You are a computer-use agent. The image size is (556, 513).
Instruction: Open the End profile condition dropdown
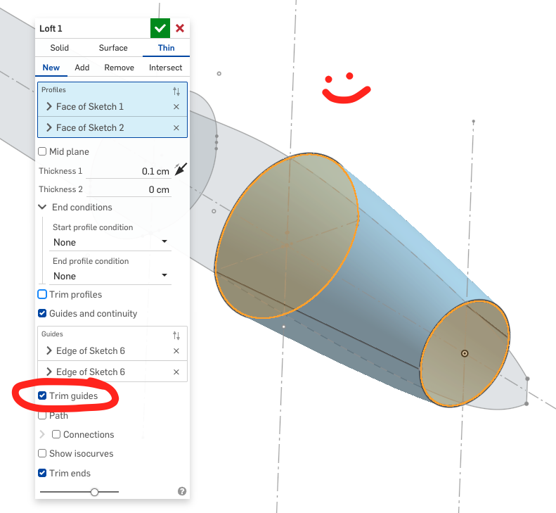click(x=110, y=276)
